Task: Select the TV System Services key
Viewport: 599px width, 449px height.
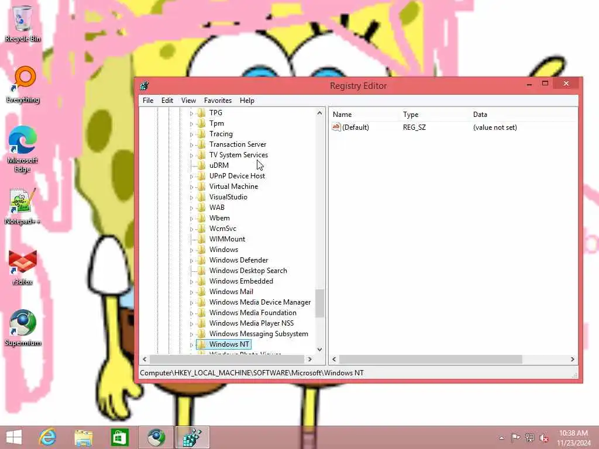Action: click(239, 154)
